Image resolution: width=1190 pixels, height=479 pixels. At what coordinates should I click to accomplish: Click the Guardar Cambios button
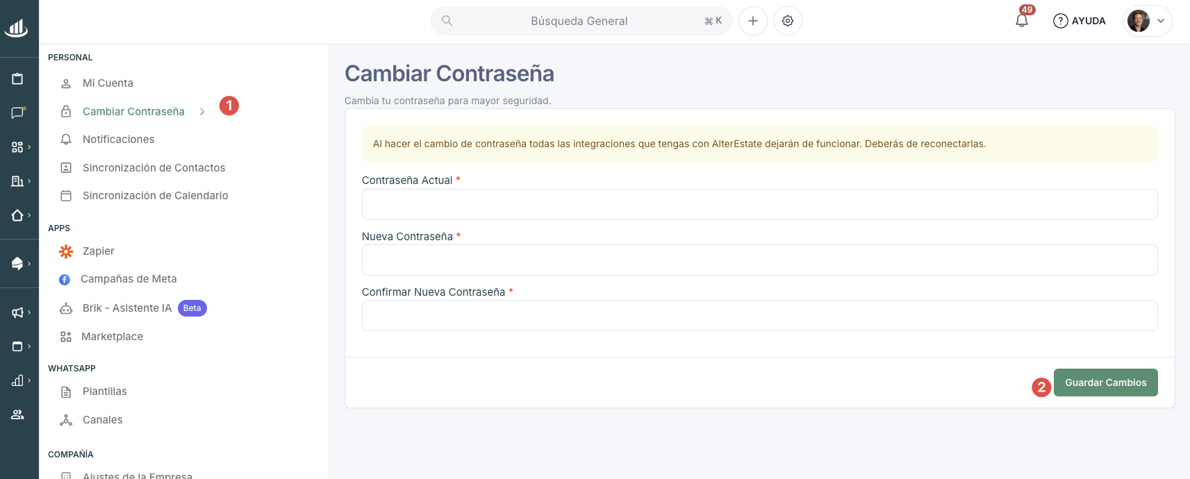tap(1105, 383)
